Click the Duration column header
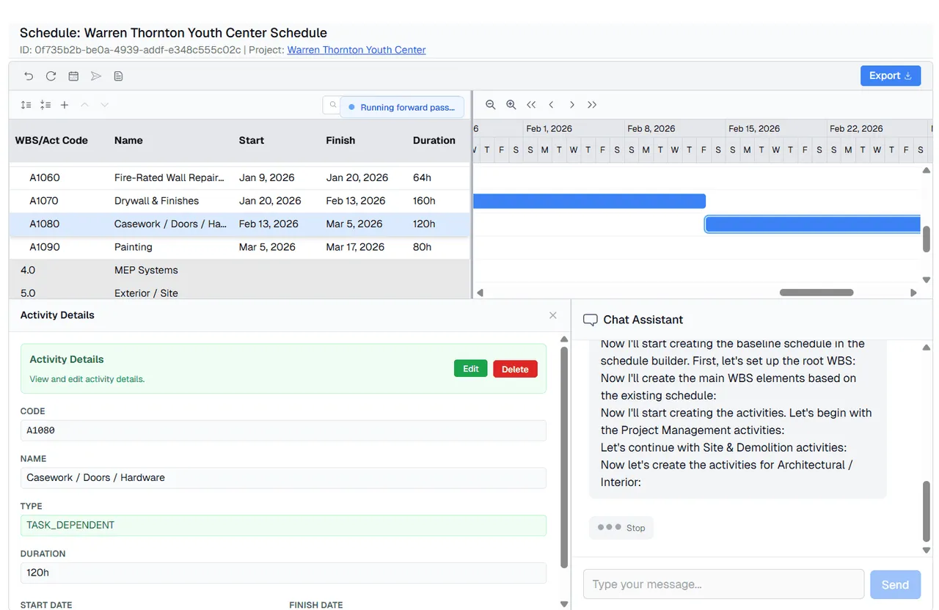Image resolution: width=939 pixels, height=610 pixels. [434, 140]
